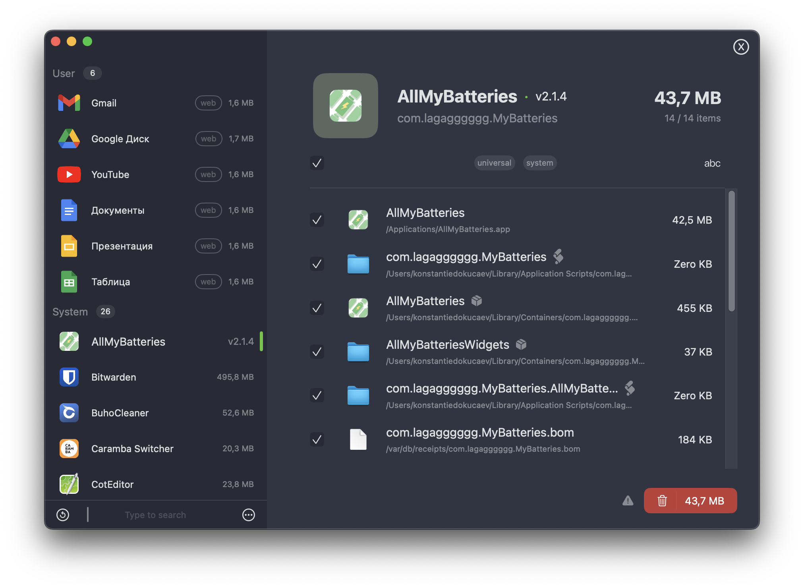Click the universal tag filter

[x=494, y=163]
